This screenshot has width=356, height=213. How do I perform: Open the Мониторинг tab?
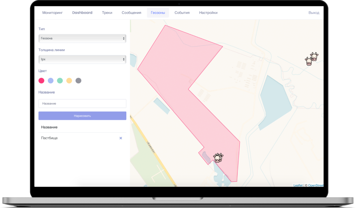pos(52,13)
